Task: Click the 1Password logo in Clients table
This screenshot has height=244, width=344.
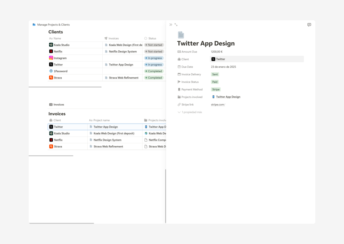Action: pos(51,71)
